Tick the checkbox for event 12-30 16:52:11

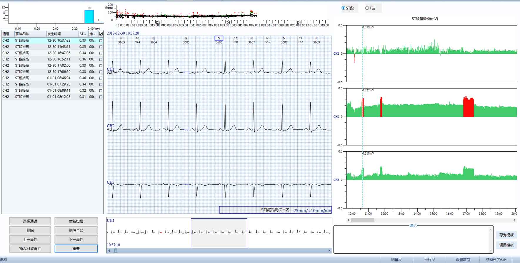pos(101,59)
